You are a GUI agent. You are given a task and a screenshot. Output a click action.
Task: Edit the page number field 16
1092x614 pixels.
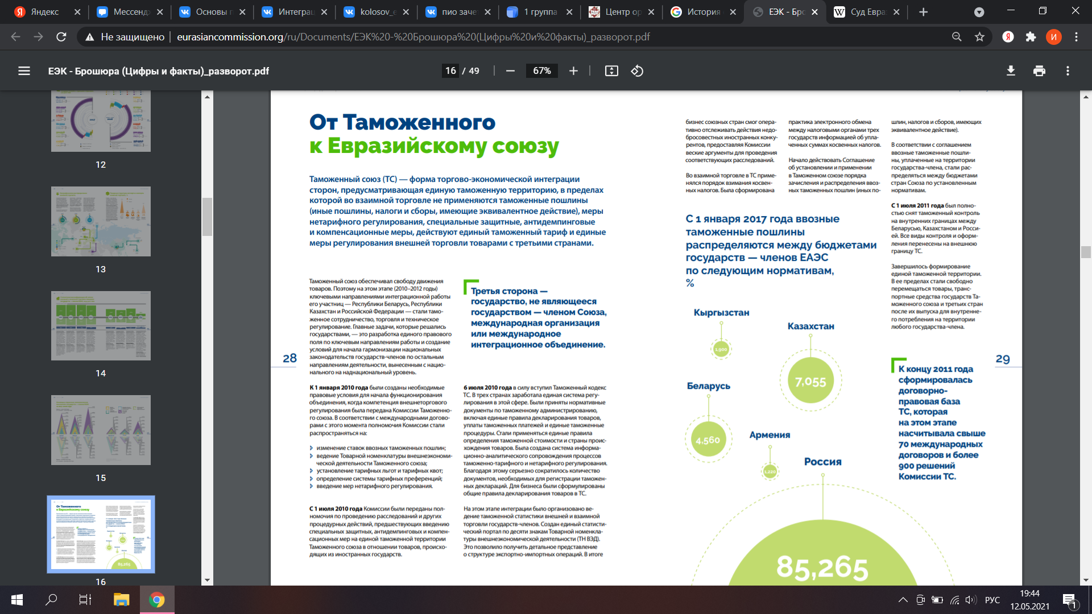(x=450, y=71)
